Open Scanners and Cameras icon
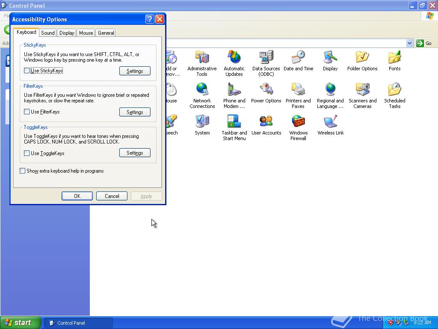Screen dimensions: 438x329 (362, 89)
